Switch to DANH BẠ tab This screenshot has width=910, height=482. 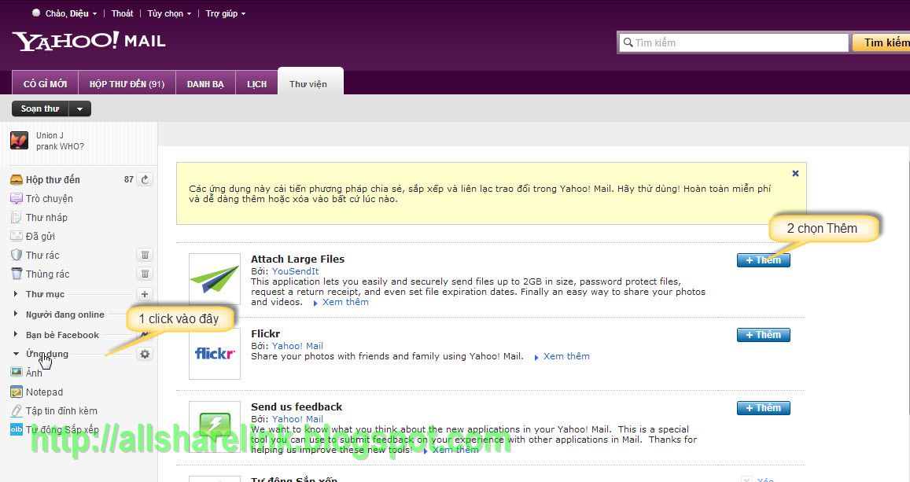pos(205,83)
